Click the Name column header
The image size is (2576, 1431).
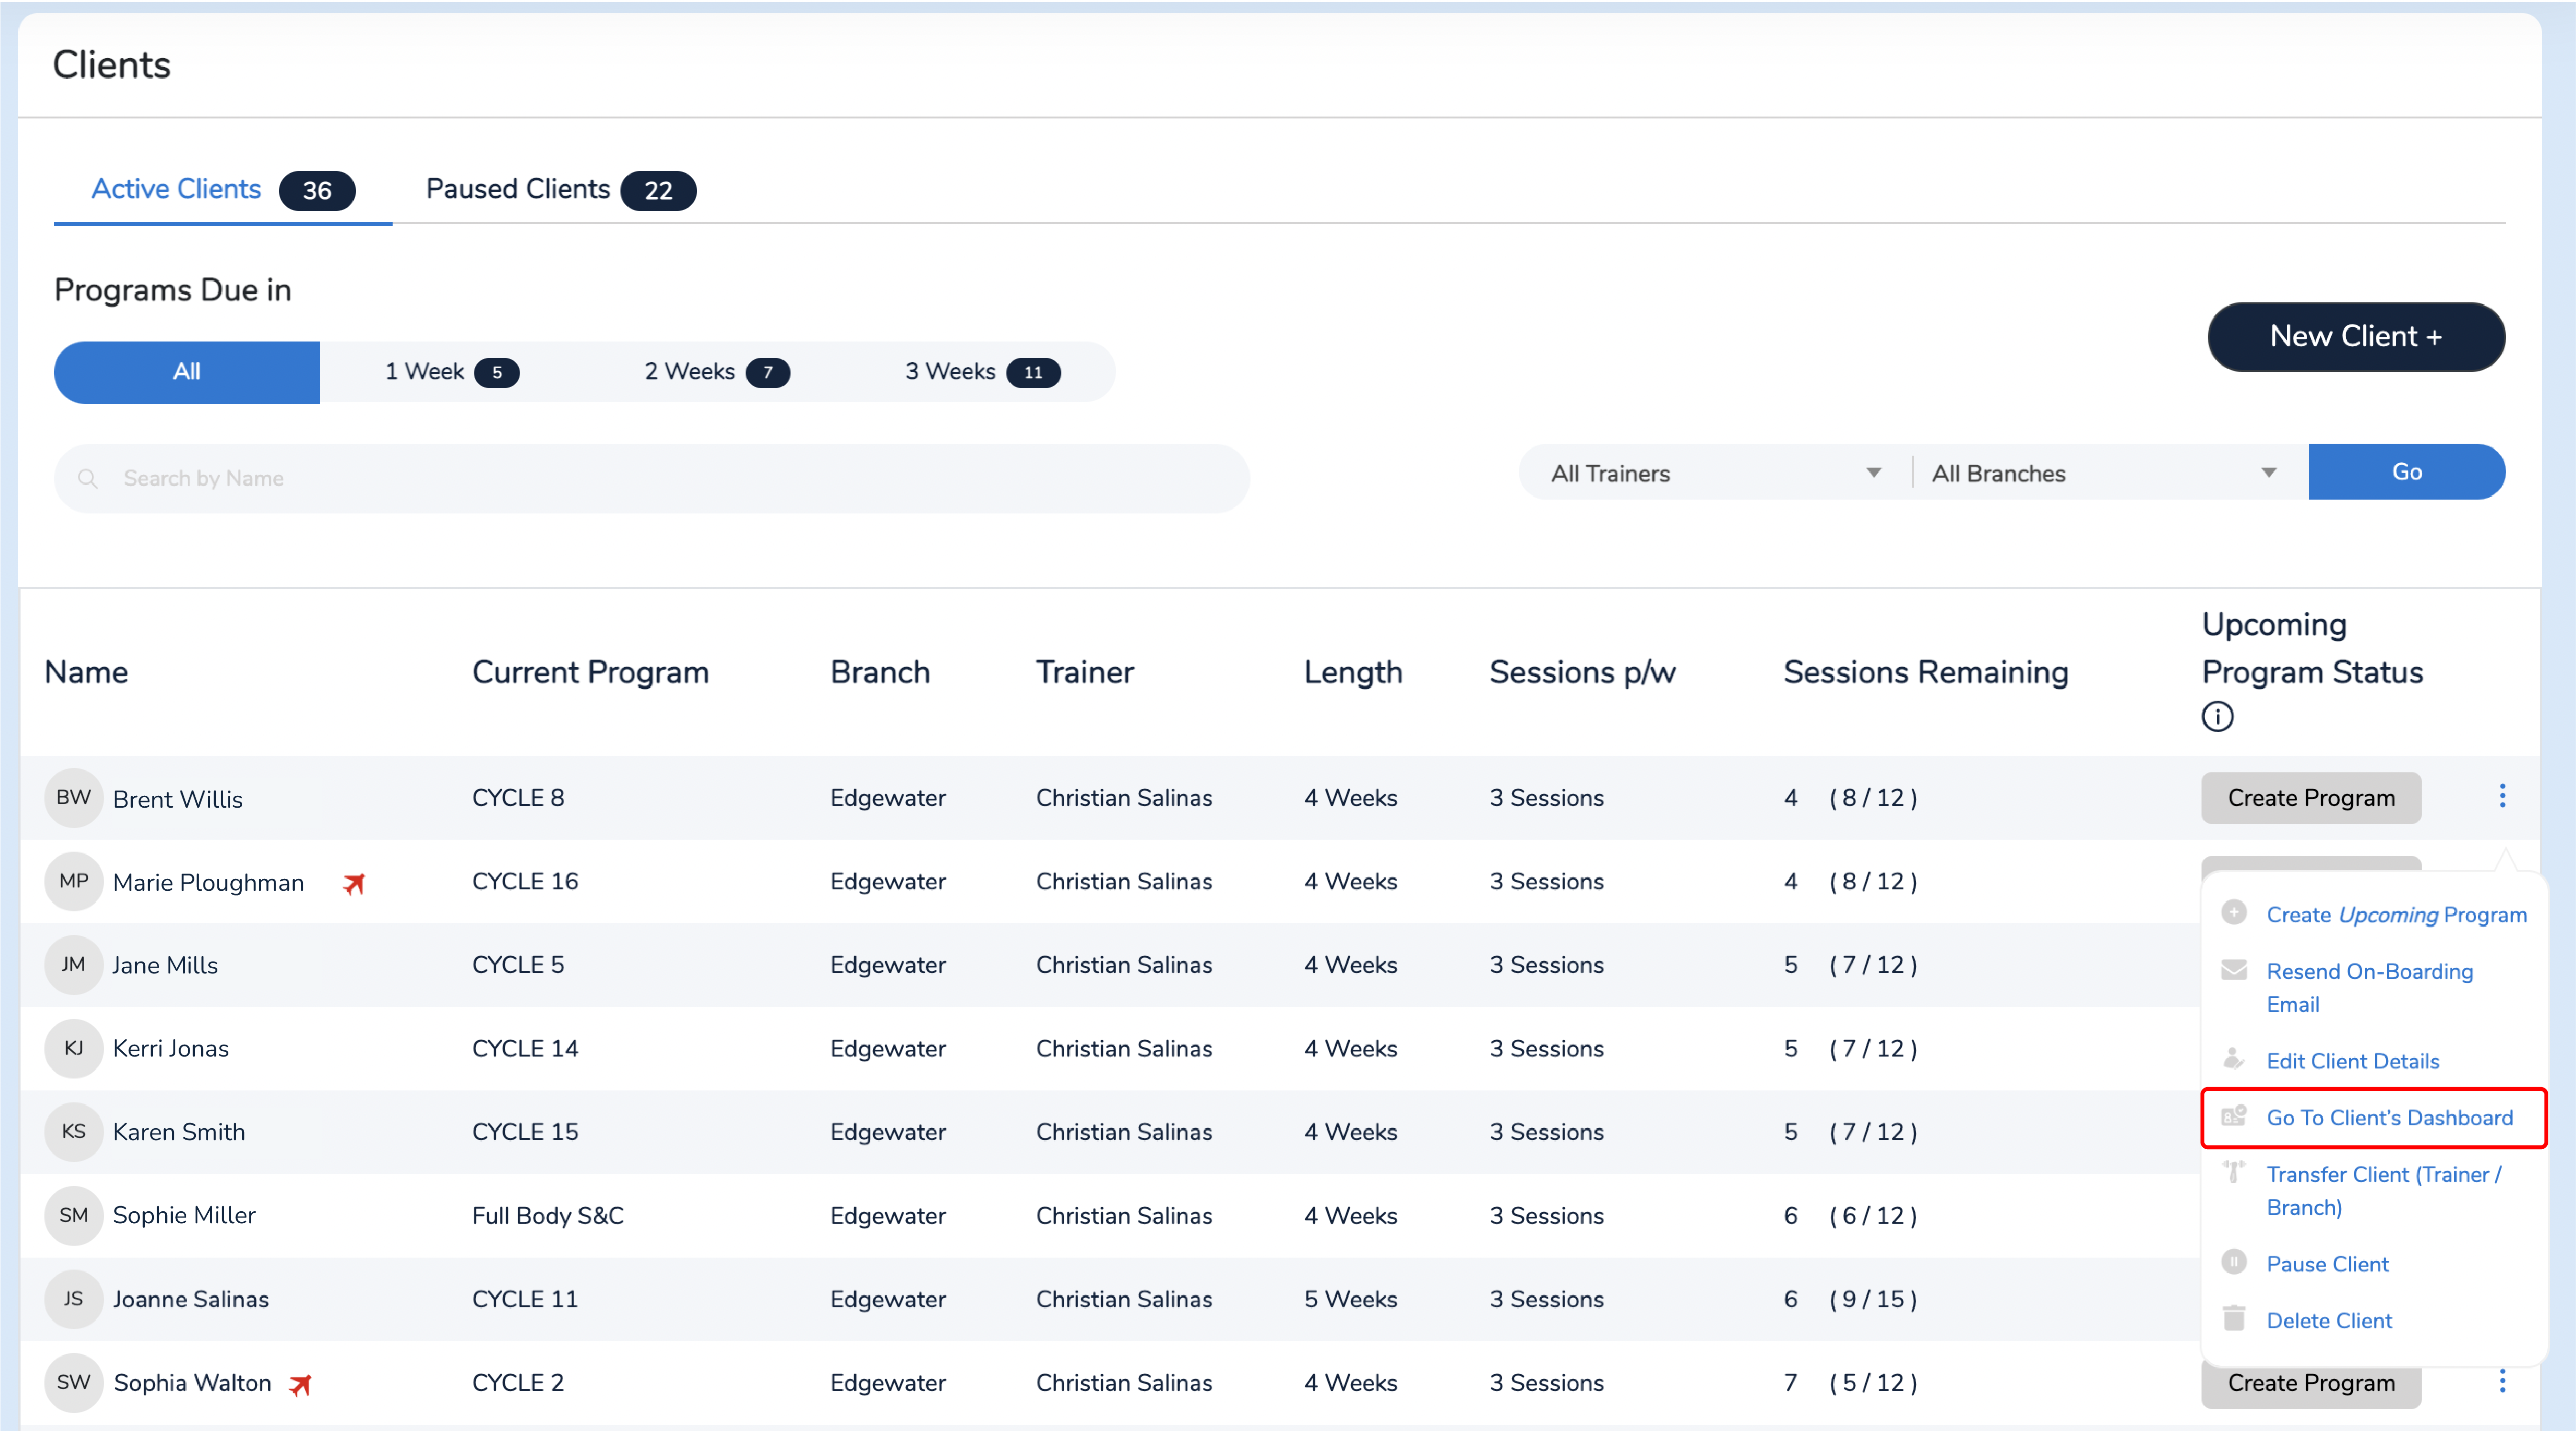tap(86, 672)
